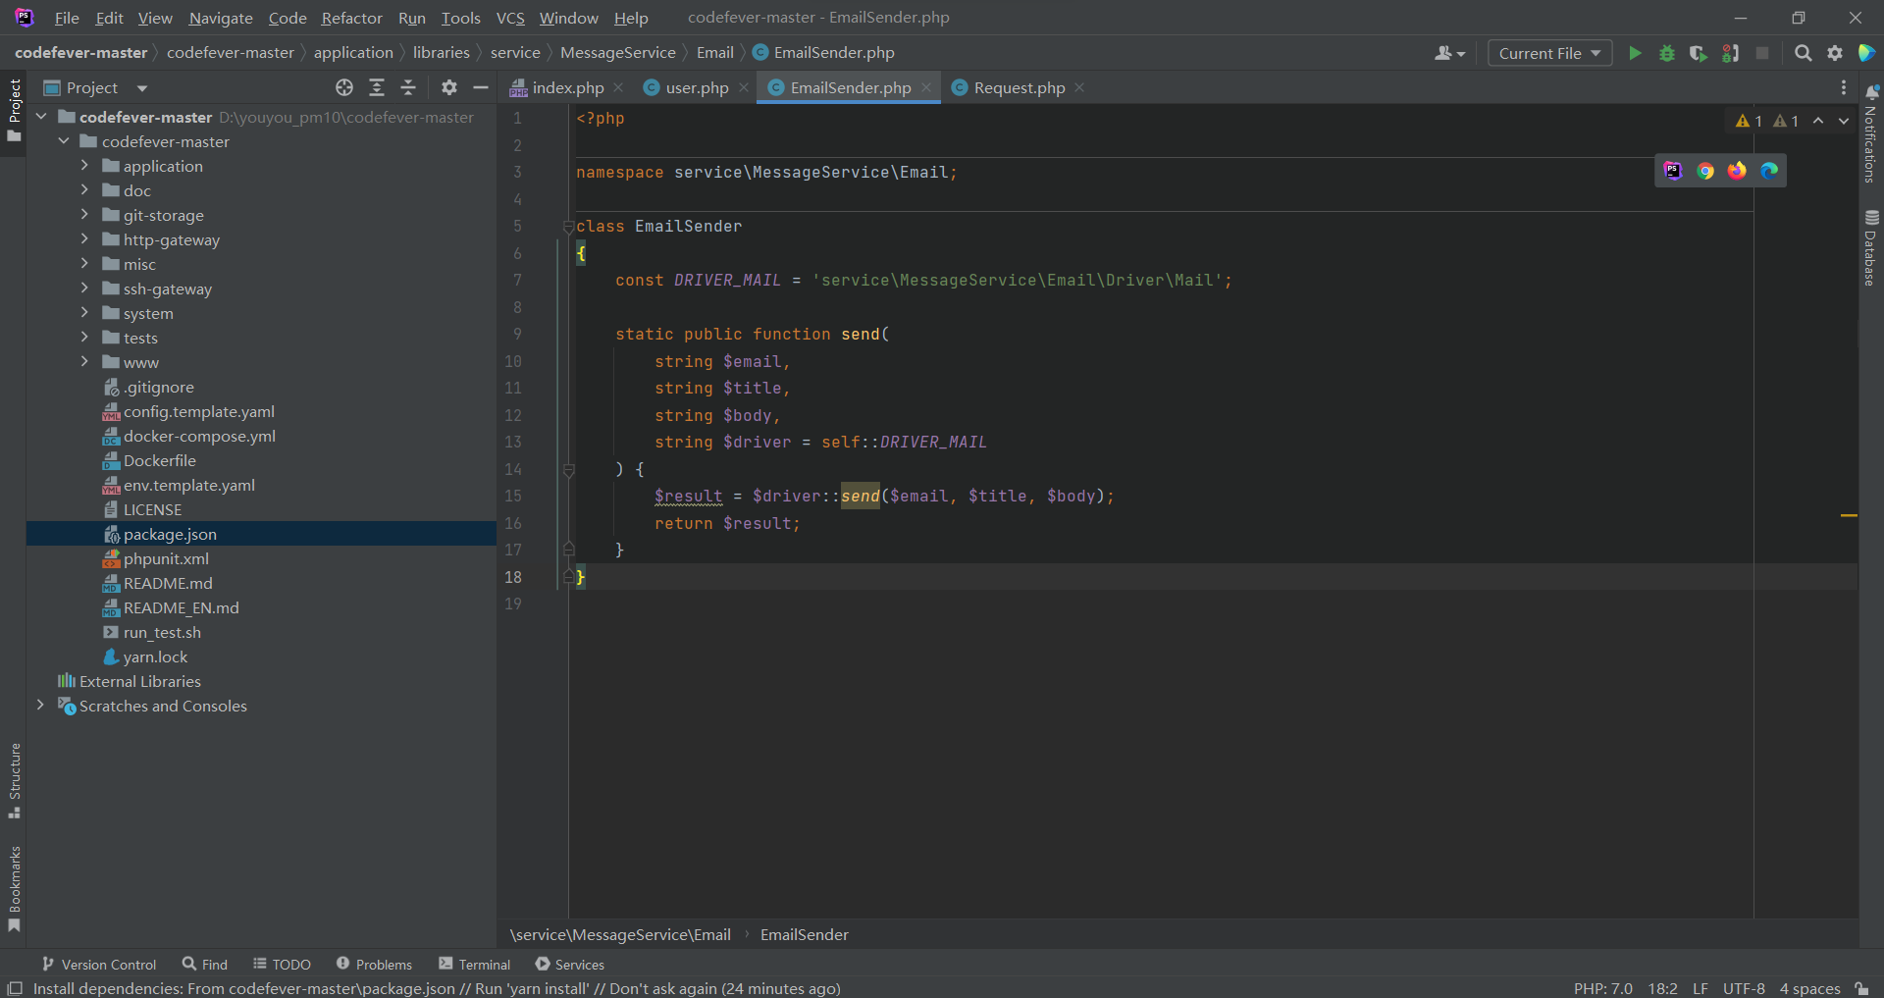Switch to the Request.php tab
The image size is (1884, 998).
click(1019, 87)
